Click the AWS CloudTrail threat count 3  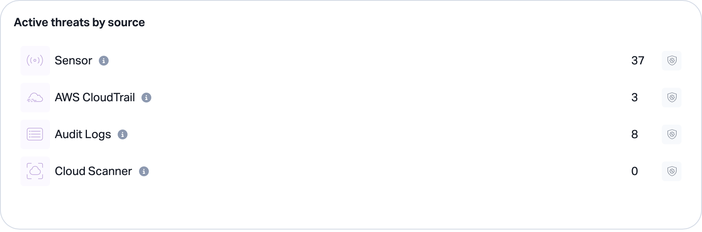(634, 98)
